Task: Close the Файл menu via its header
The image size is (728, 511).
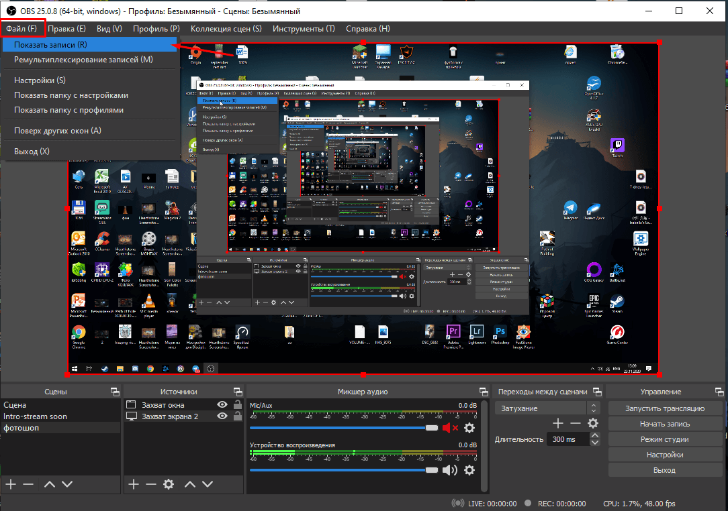Action: point(21,29)
